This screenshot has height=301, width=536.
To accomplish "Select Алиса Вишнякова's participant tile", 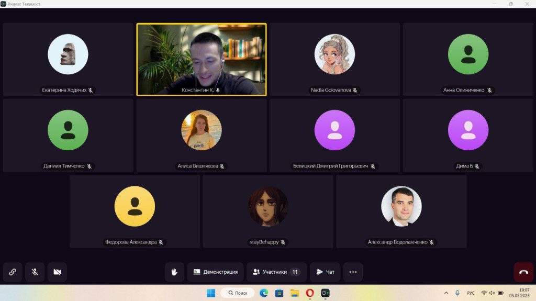I will click(x=202, y=135).
